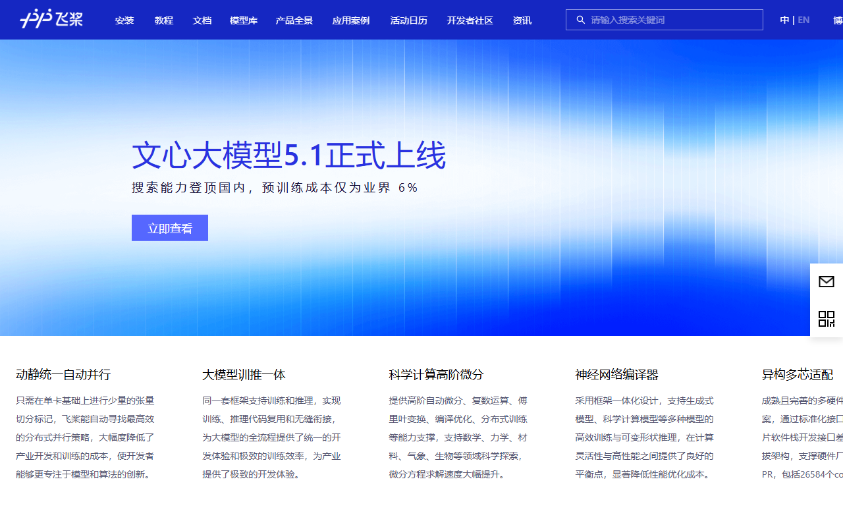Open the mail feedback icon
The image size is (843, 527).
click(x=827, y=282)
